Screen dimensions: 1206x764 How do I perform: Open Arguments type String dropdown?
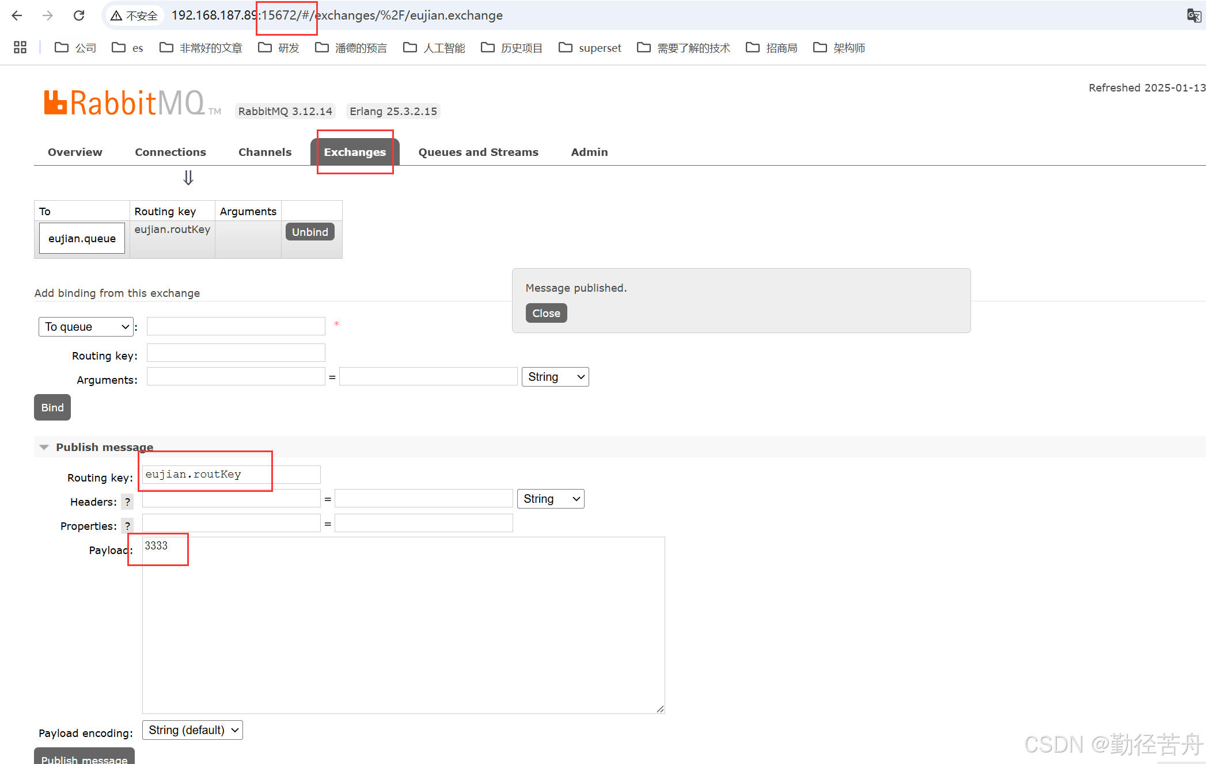click(555, 377)
